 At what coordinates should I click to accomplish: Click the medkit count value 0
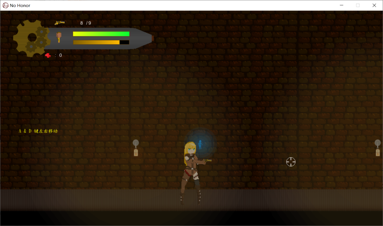tap(61, 55)
